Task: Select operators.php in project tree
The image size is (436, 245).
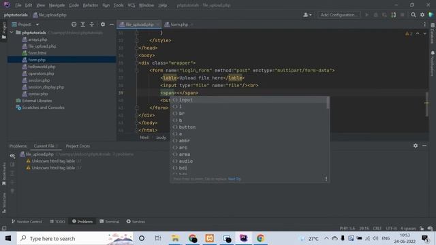Action: (x=41, y=73)
